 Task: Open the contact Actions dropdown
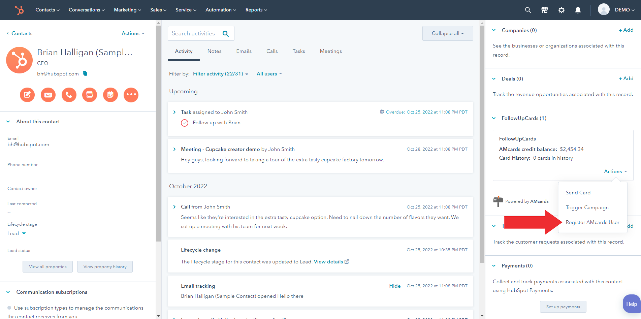[133, 33]
